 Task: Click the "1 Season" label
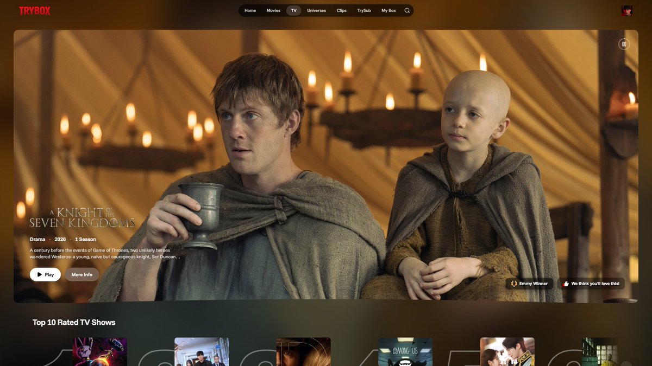pyautogui.click(x=85, y=239)
